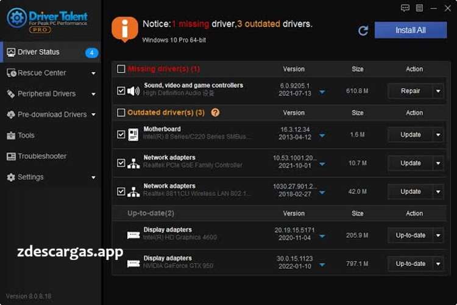Image resolution: width=457 pixels, height=305 pixels.
Task: Open version dropdown for Realtek 8811CU driver
Action: pos(322,193)
